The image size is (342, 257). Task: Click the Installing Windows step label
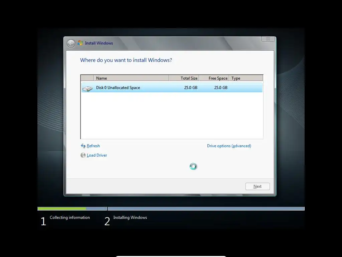click(x=130, y=218)
